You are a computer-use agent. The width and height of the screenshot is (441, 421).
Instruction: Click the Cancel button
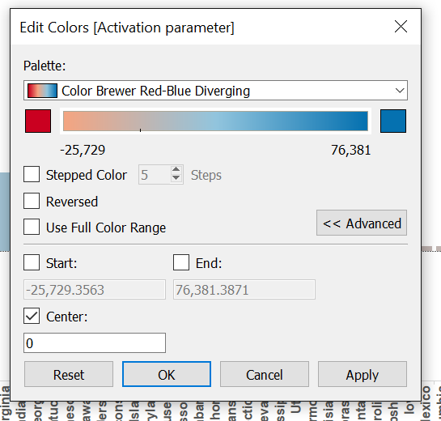point(265,374)
